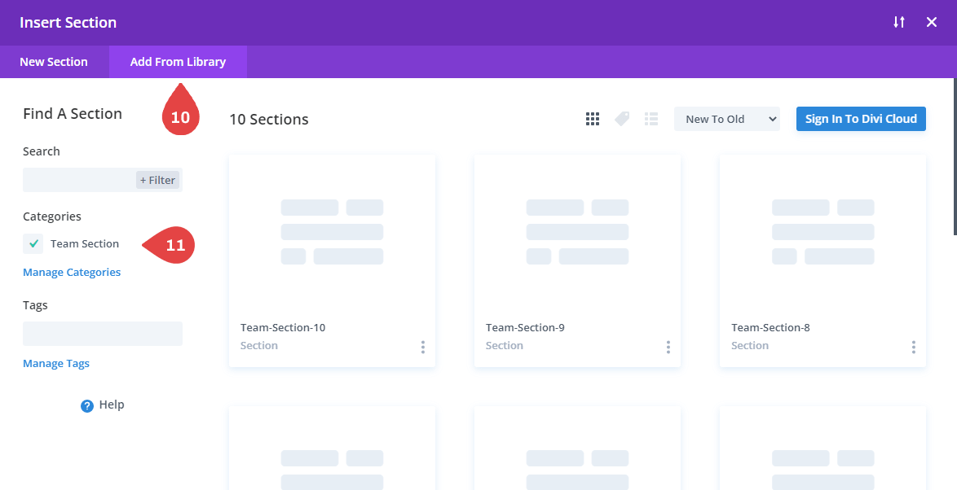Screen dimensions: 957x490
Task: Click the sort/swap arrows icon in header
Action: pyautogui.click(x=899, y=23)
